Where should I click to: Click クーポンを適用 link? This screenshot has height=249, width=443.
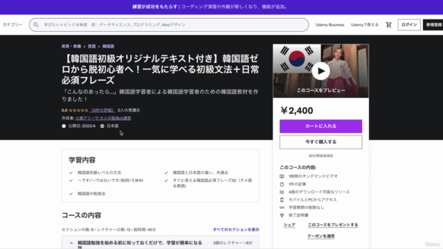point(320,237)
